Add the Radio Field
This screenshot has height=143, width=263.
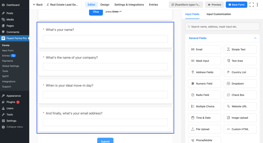[204, 95]
